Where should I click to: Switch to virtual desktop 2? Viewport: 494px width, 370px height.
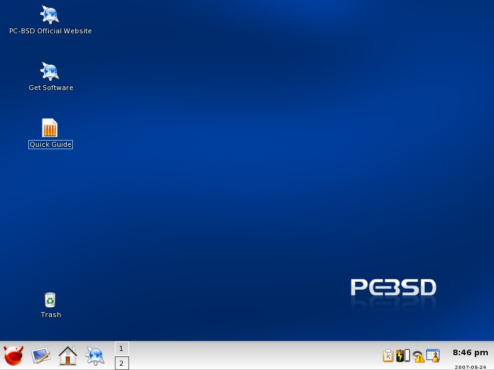click(122, 363)
